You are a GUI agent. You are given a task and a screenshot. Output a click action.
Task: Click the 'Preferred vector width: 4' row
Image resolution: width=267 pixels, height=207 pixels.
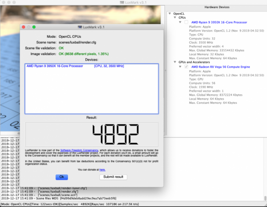tap(206, 46)
